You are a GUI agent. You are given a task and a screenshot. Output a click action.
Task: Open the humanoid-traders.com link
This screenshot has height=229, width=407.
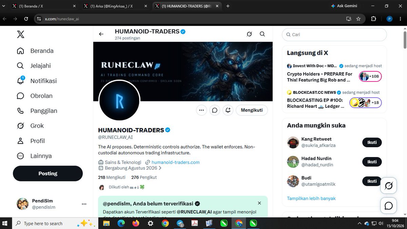point(175,162)
